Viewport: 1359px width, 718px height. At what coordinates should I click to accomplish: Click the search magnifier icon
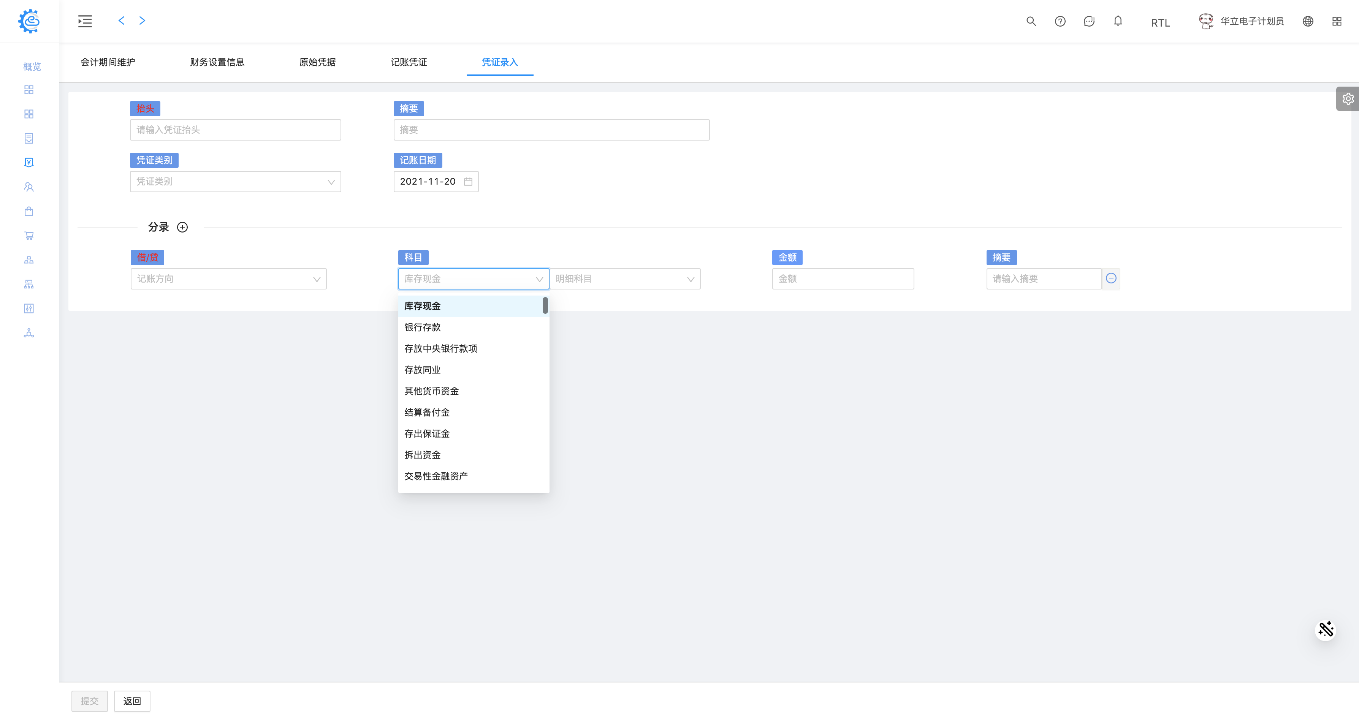(1031, 21)
